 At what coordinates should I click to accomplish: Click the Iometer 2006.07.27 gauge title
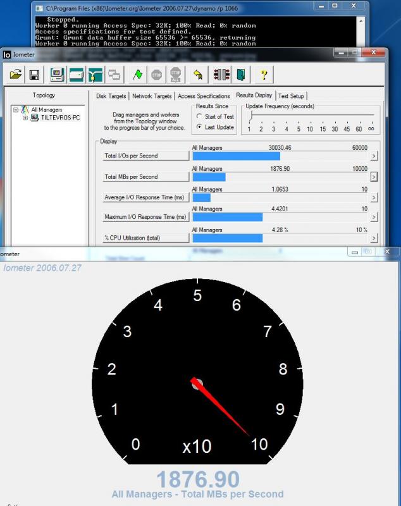pos(42,268)
